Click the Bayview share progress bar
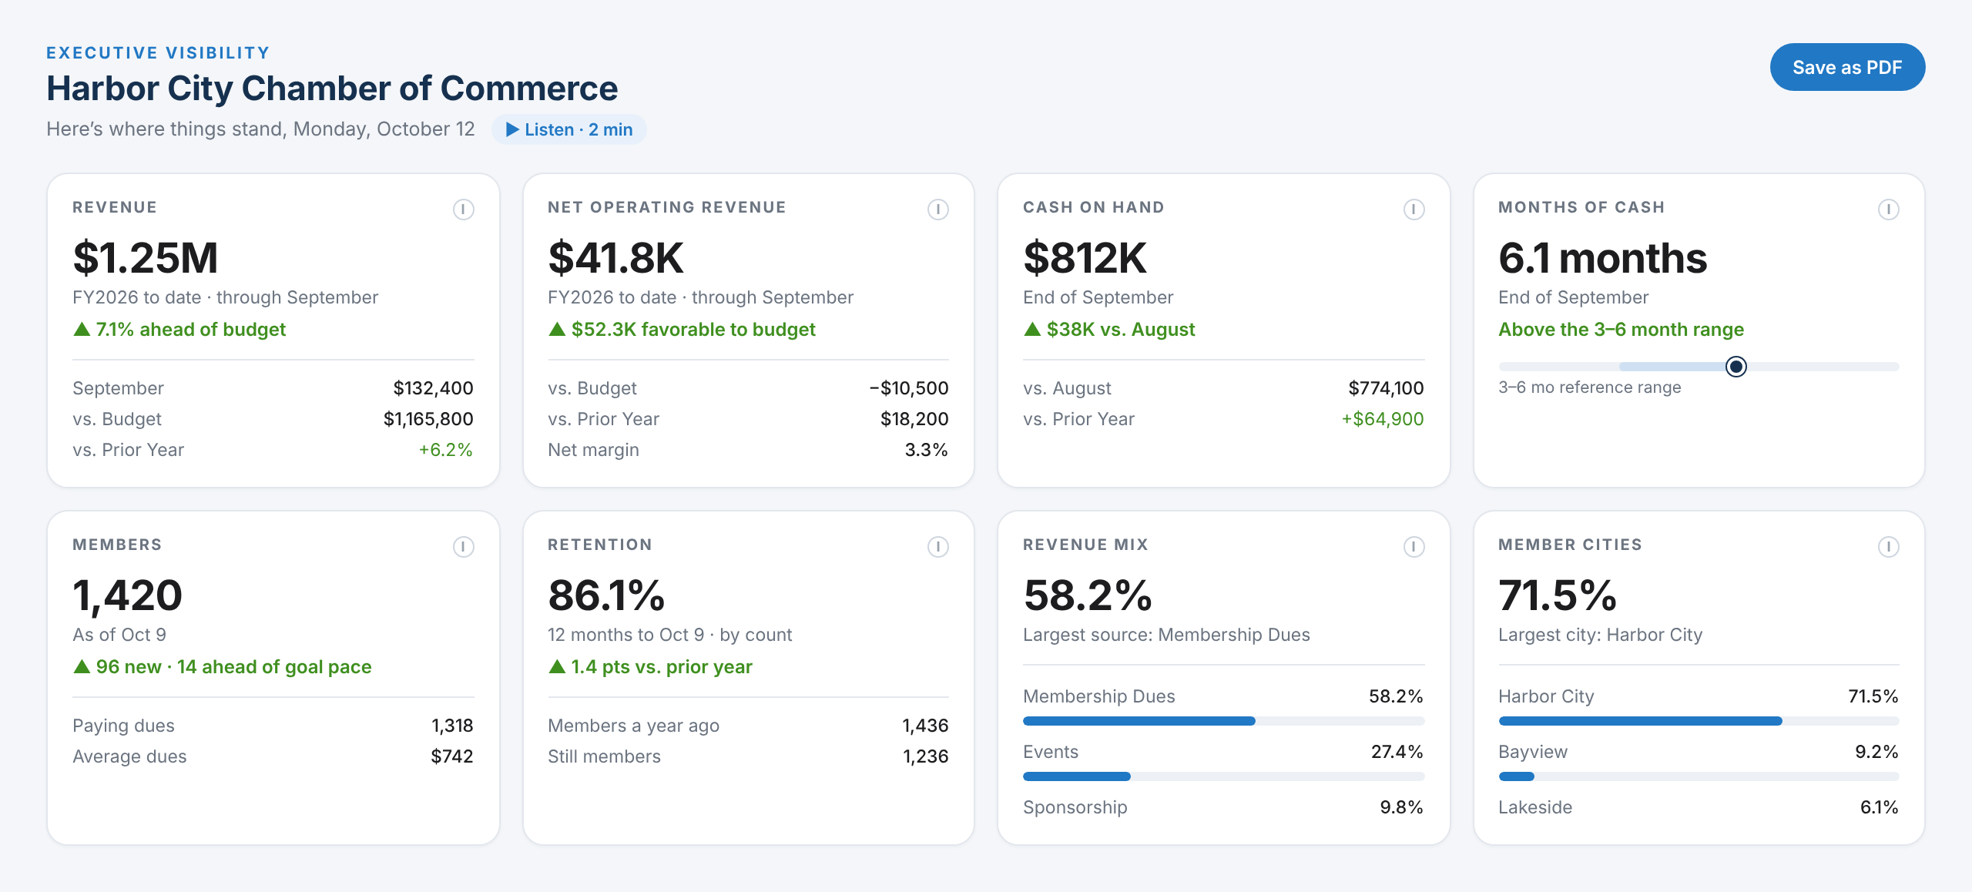Image resolution: width=1972 pixels, height=892 pixels. tap(1699, 776)
